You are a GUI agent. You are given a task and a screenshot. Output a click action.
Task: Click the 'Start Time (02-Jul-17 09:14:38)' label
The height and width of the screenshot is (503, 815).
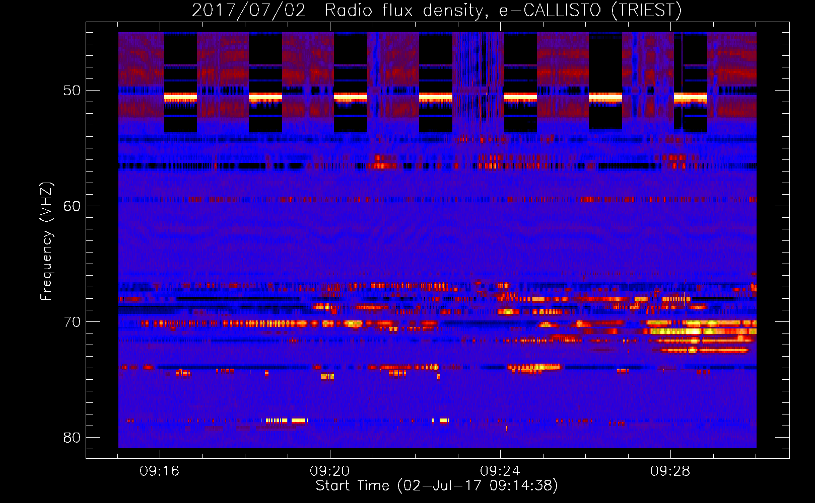437,486
